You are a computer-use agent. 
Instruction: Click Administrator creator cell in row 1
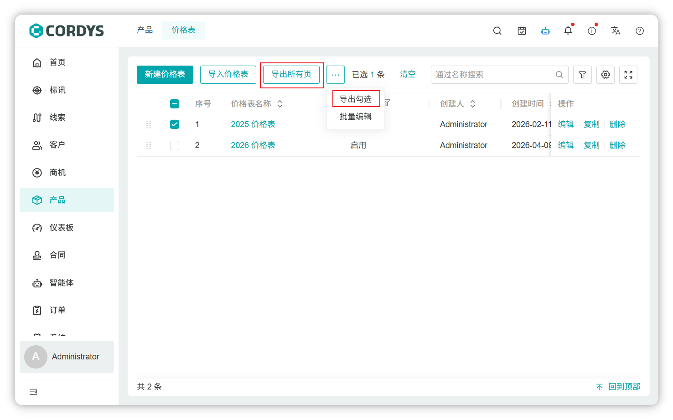click(x=464, y=124)
